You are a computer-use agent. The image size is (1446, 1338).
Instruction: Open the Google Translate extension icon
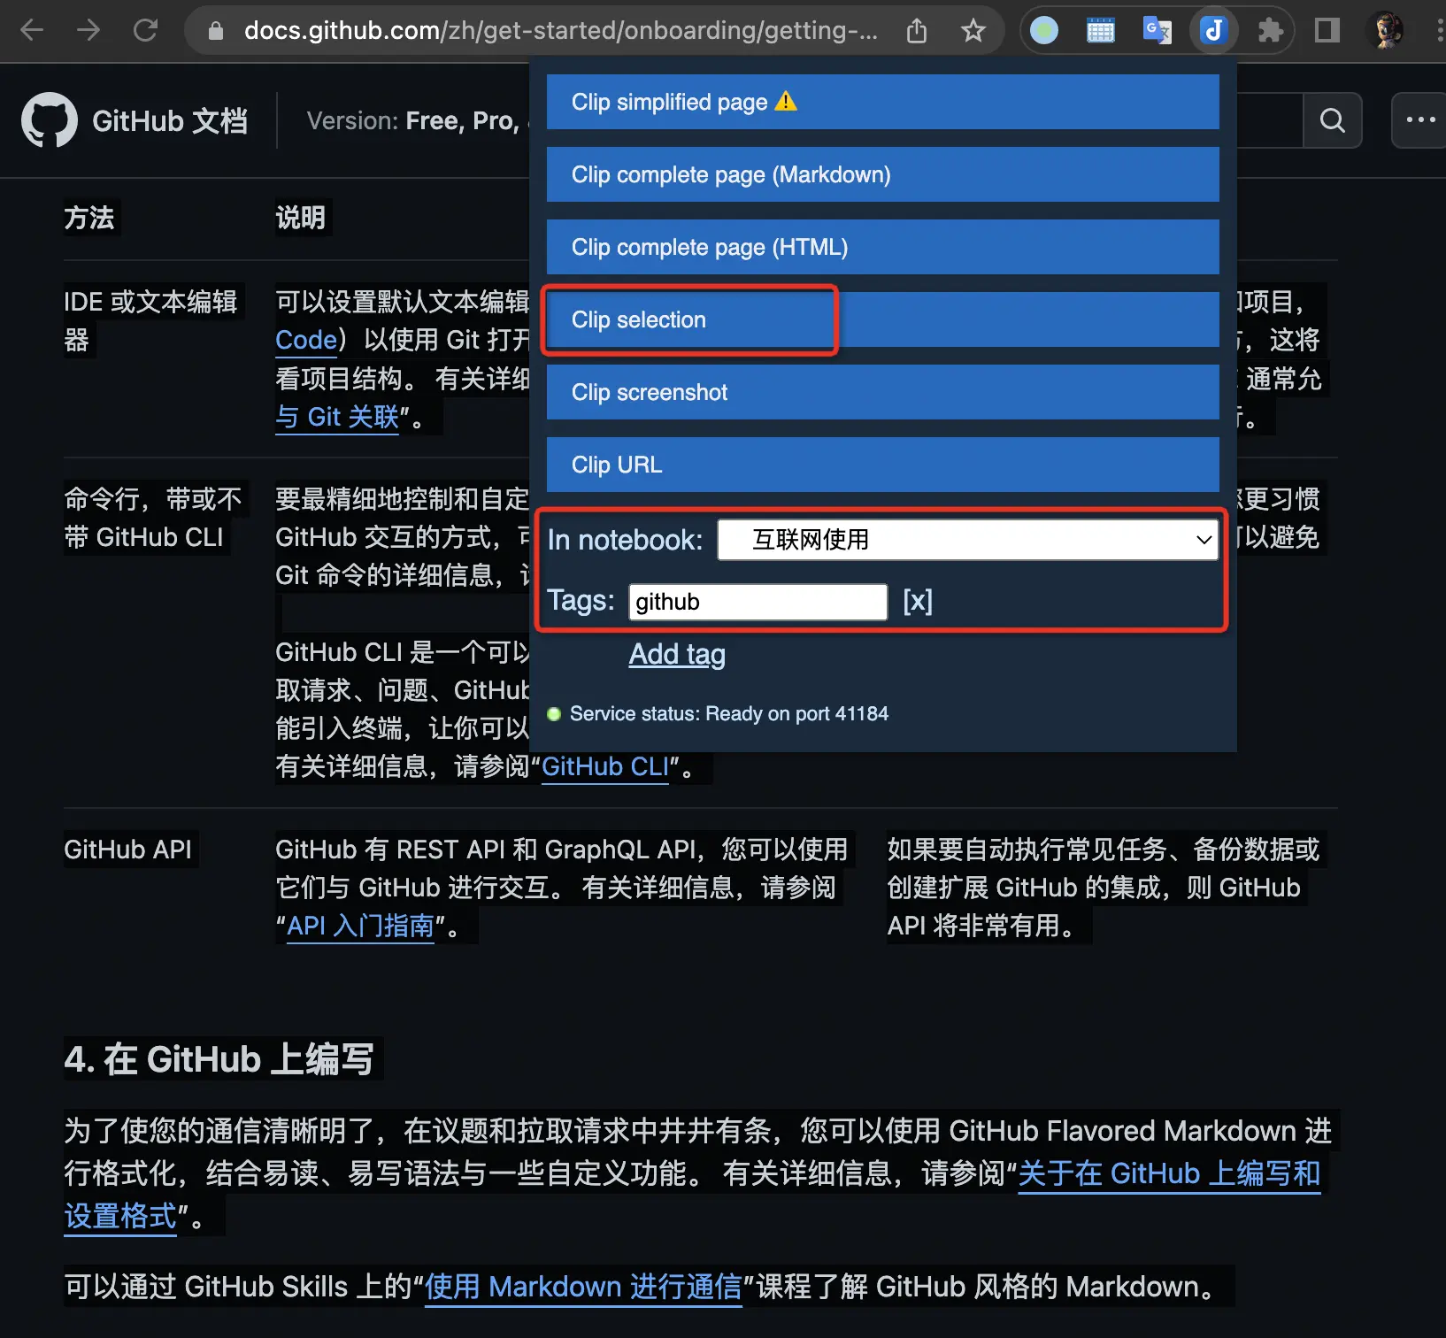[x=1158, y=31]
